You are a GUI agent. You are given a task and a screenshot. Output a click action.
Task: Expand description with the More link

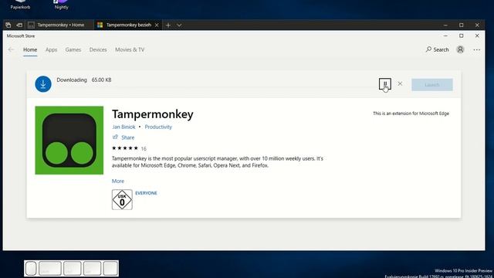click(x=118, y=181)
